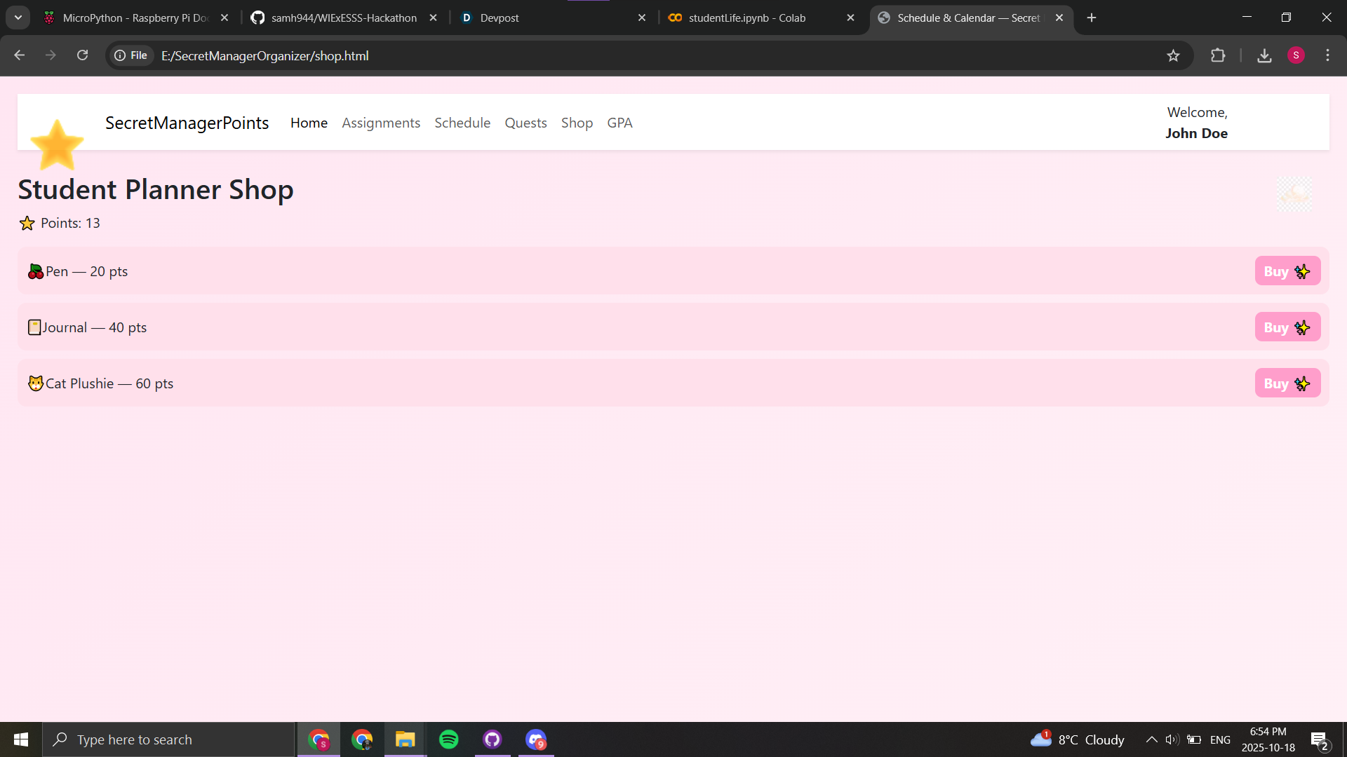Open File Explorer from taskbar
This screenshot has width=1347, height=757.
pyautogui.click(x=405, y=739)
